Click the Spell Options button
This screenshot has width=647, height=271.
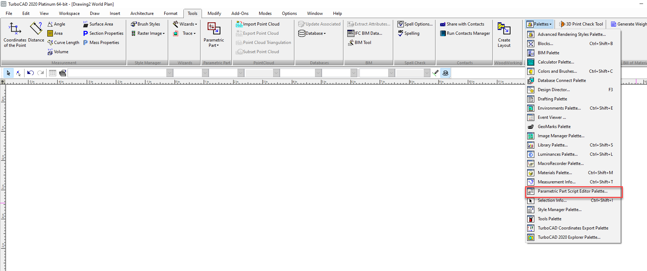click(x=415, y=24)
